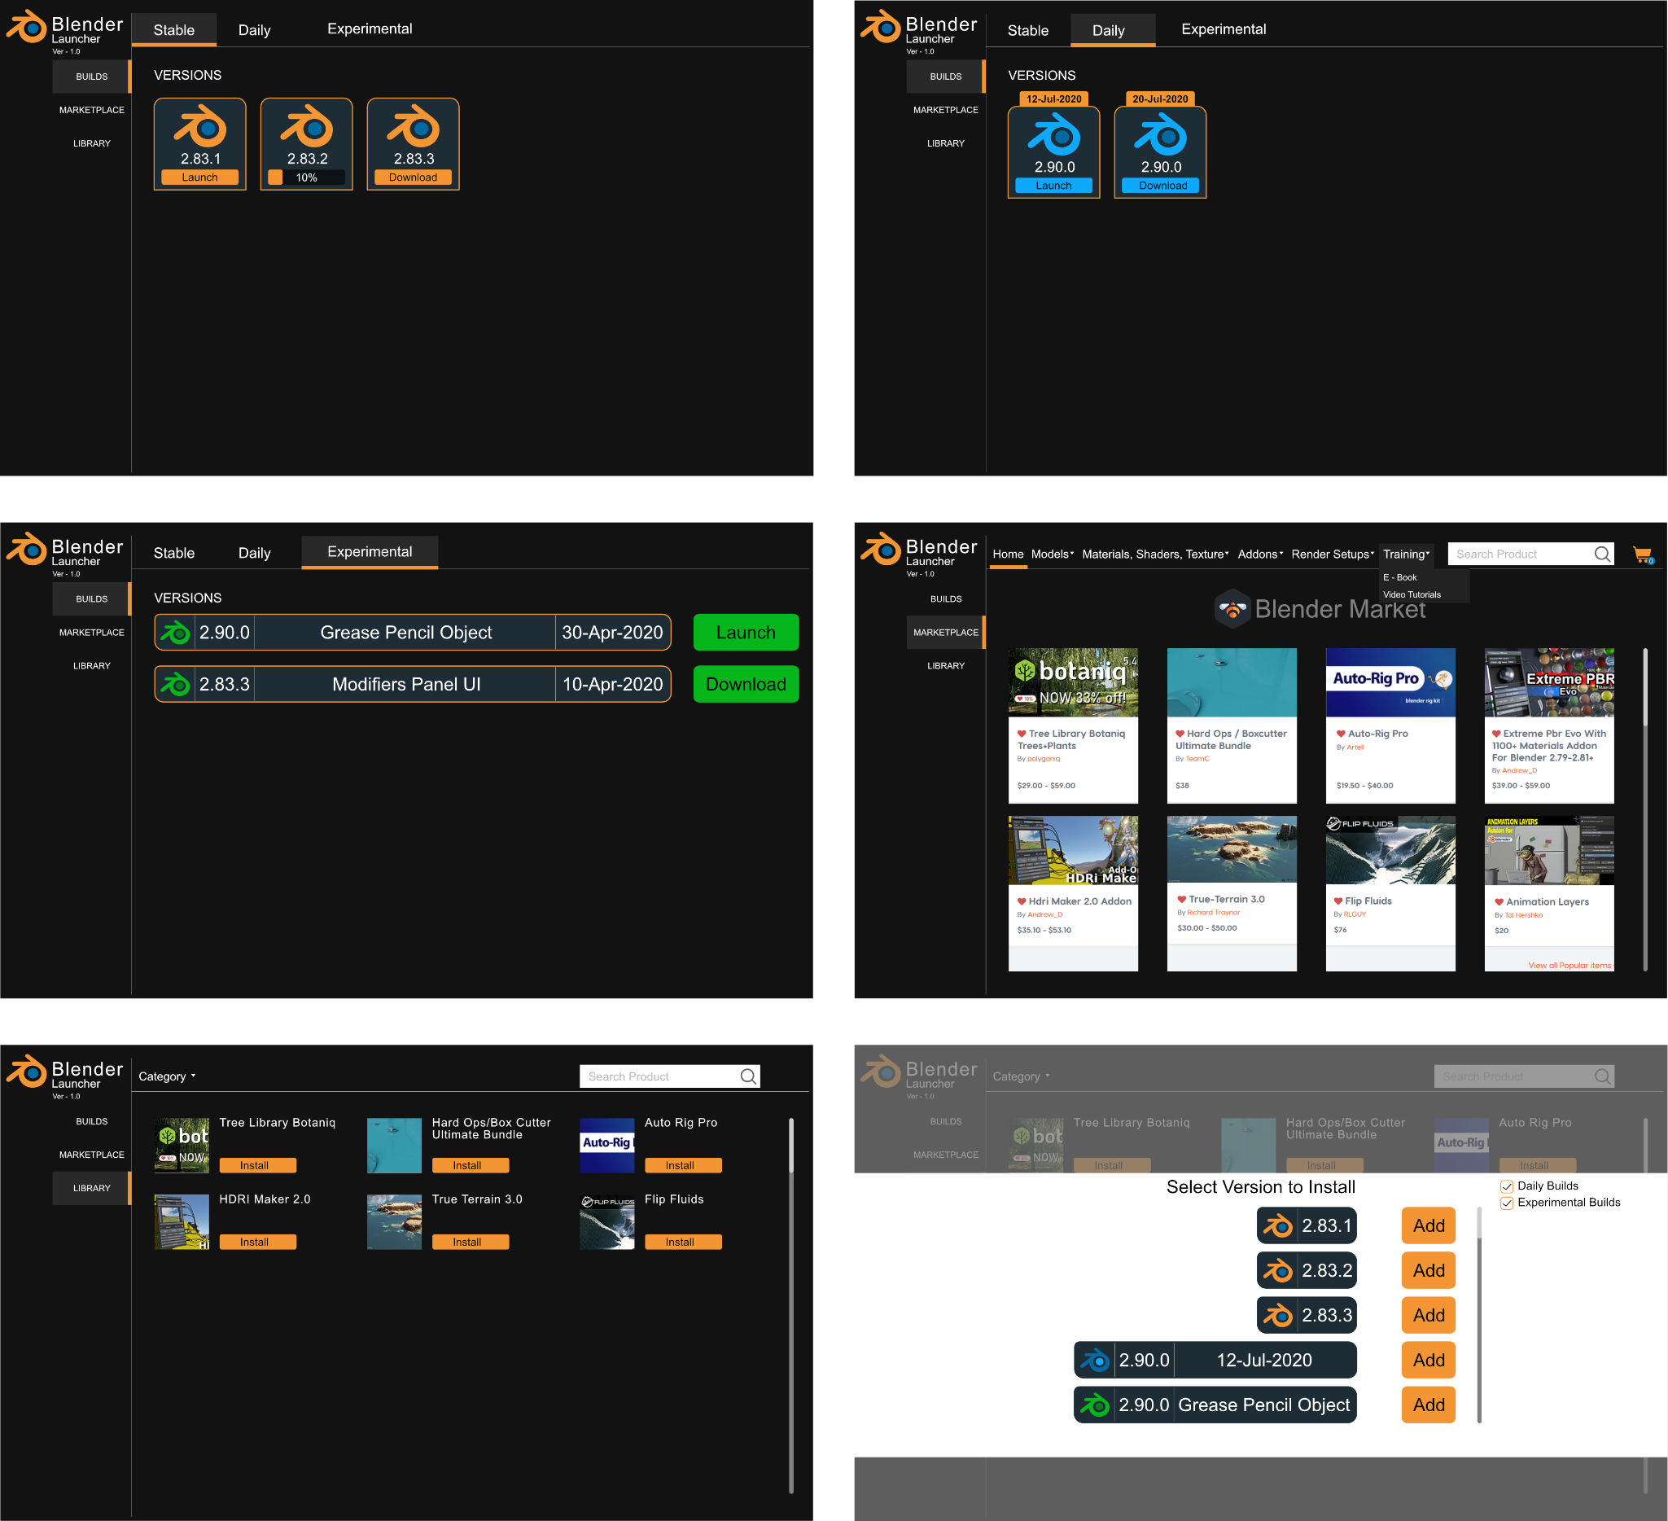Click Add for 2.90.0 Grease Pencil Object
Image resolution: width=1668 pixels, height=1521 pixels.
pyautogui.click(x=1428, y=1405)
